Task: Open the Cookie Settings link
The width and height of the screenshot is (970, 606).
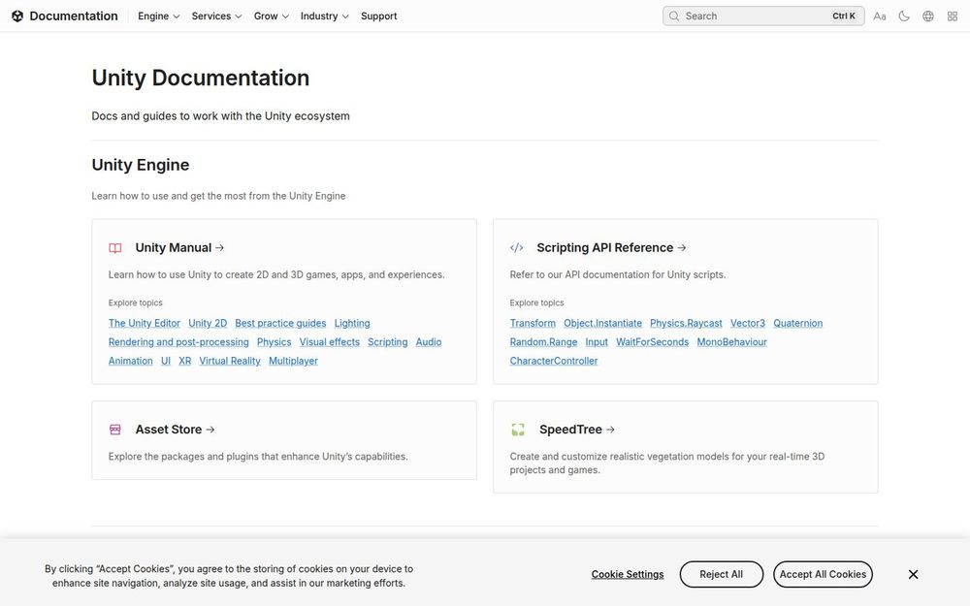Action: click(628, 574)
